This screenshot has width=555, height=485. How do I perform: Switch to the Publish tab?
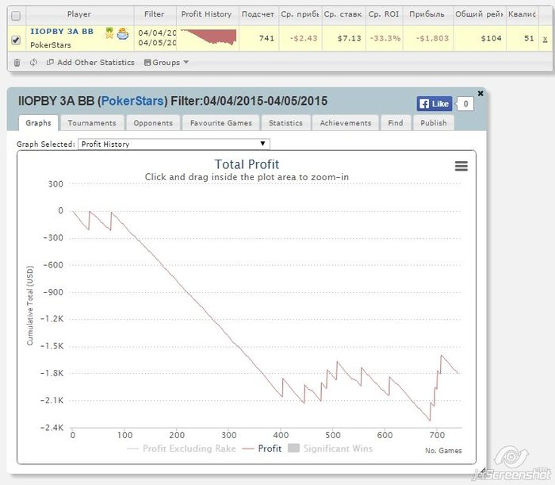[434, 123]
